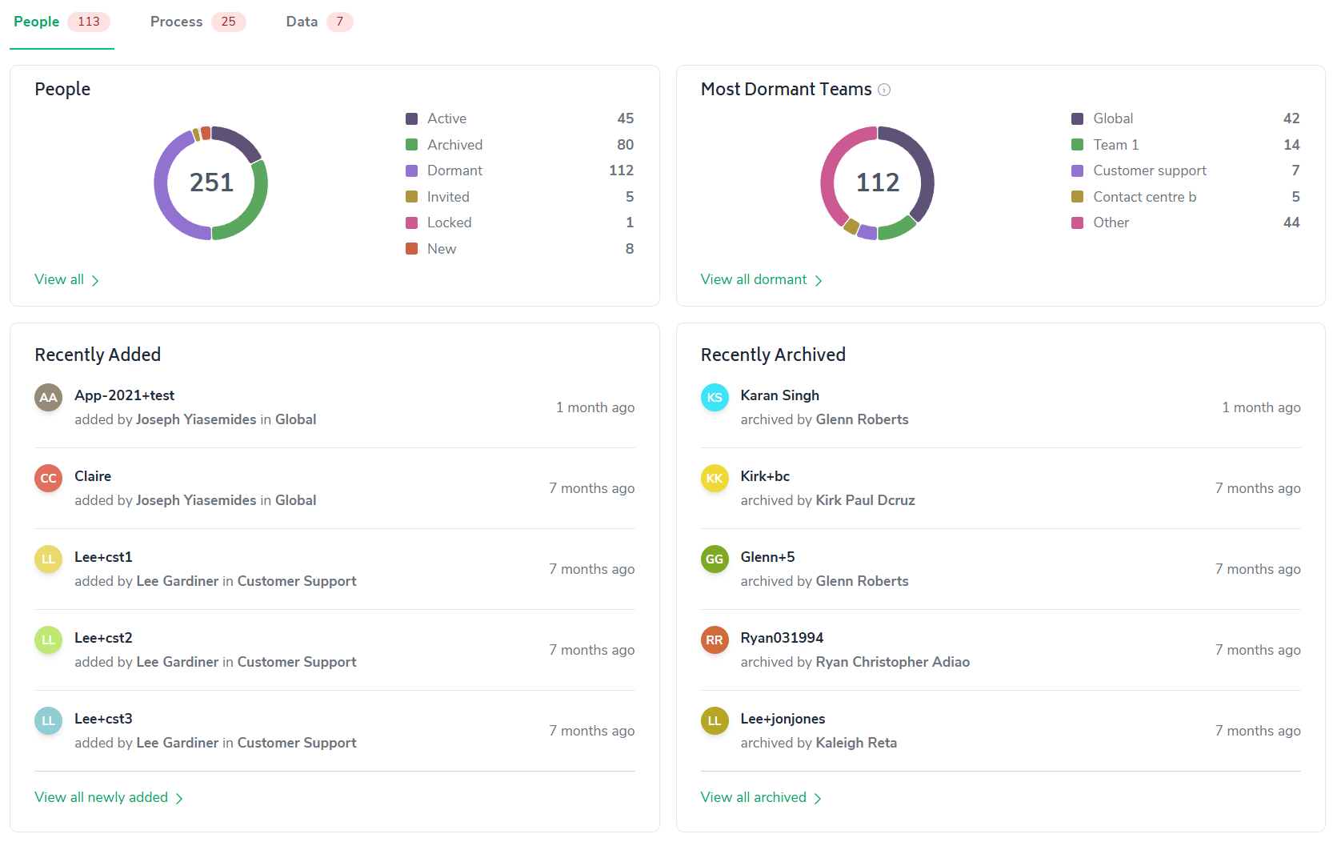The height and width of the screenshot is (842, 1333).
Task: Open the View all newly added link
Action: [x=109, y=797]
